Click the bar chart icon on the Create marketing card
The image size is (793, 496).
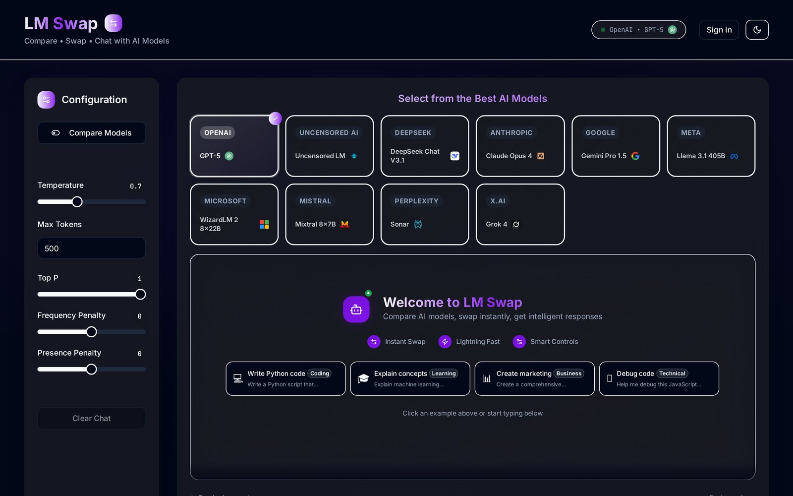487,378
